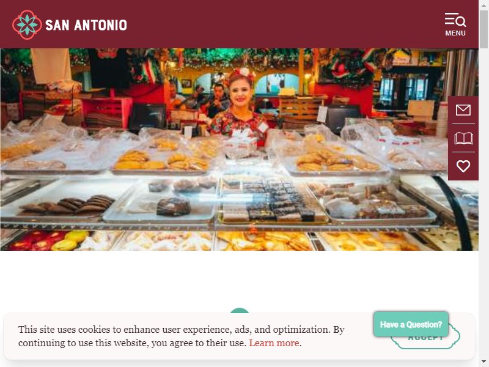Click the cookie notice text paragraph

point(181,336)
